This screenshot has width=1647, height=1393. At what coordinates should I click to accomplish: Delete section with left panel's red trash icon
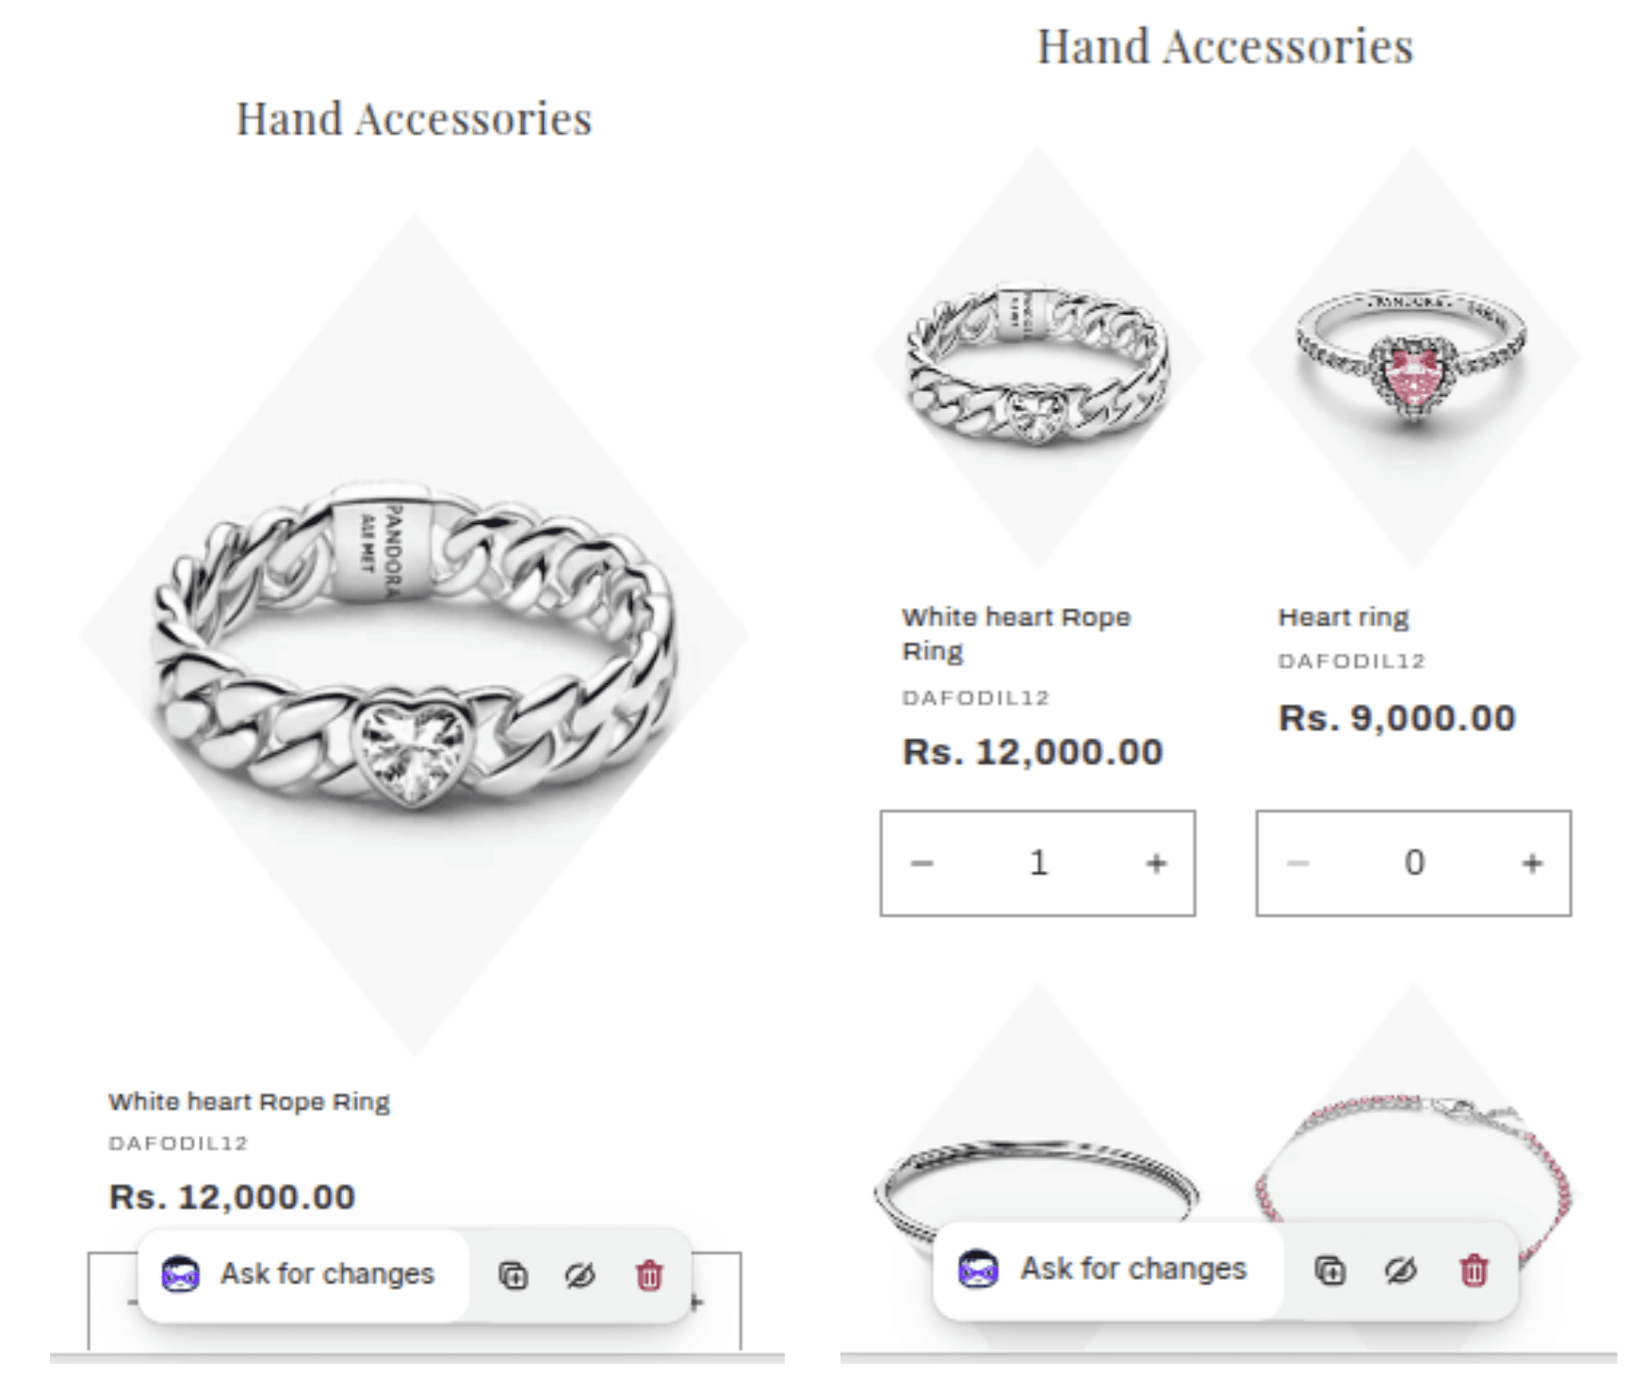[649, 1275]
